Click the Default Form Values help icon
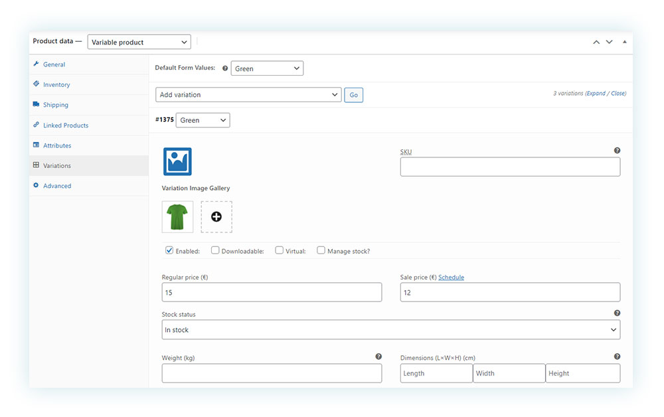Screen dimensions: 664x417 pyautogui.click(x=225, y=68)
